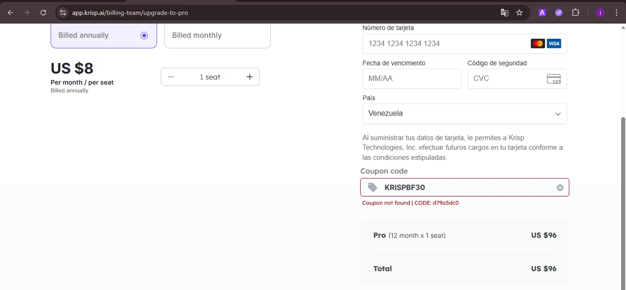Click the '1 seat' count text
The height and width of the screenshot is (290, 626).
coord(210,77)
